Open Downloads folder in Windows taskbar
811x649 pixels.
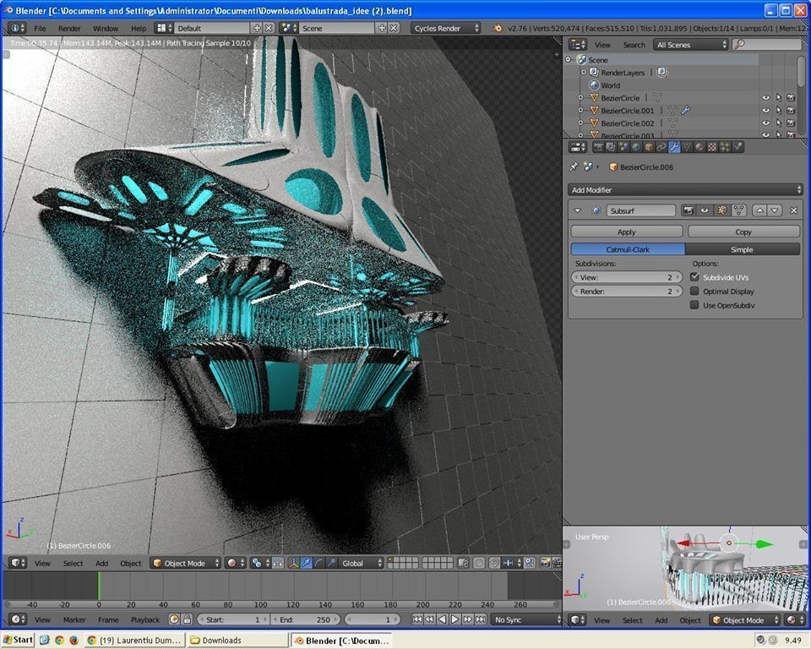pyautogui.click(x=237, y=641)
